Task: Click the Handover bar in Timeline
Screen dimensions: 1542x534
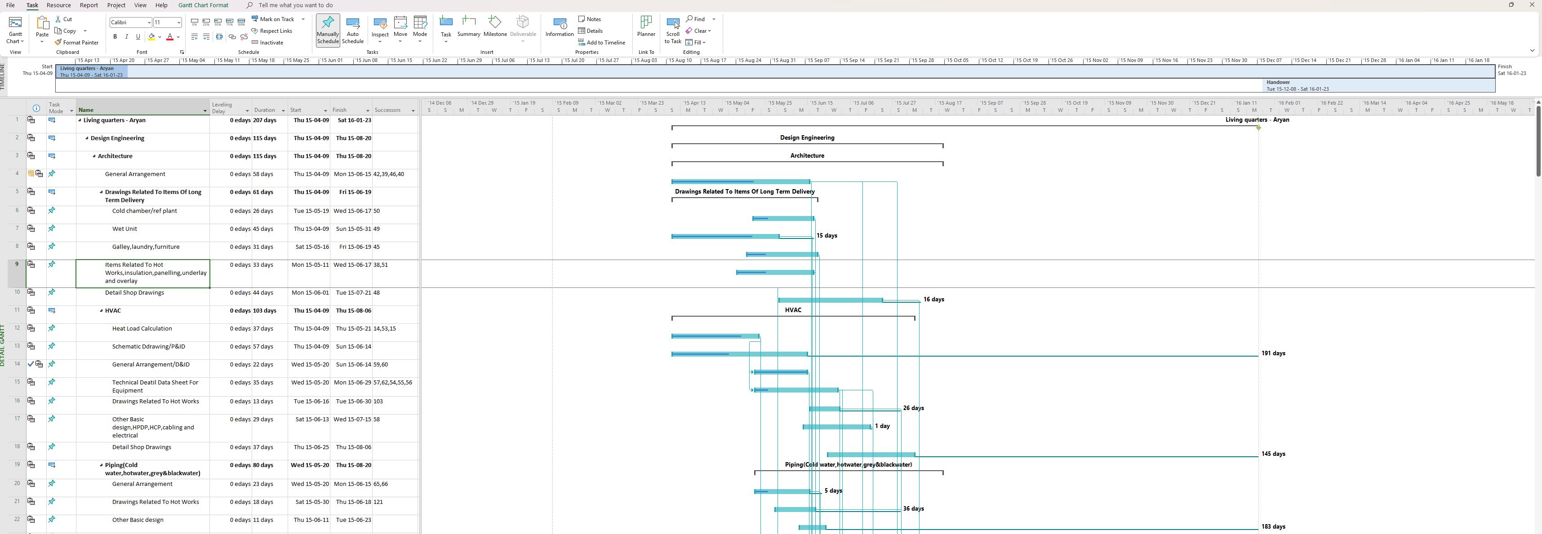Action: coord(1378,85)
